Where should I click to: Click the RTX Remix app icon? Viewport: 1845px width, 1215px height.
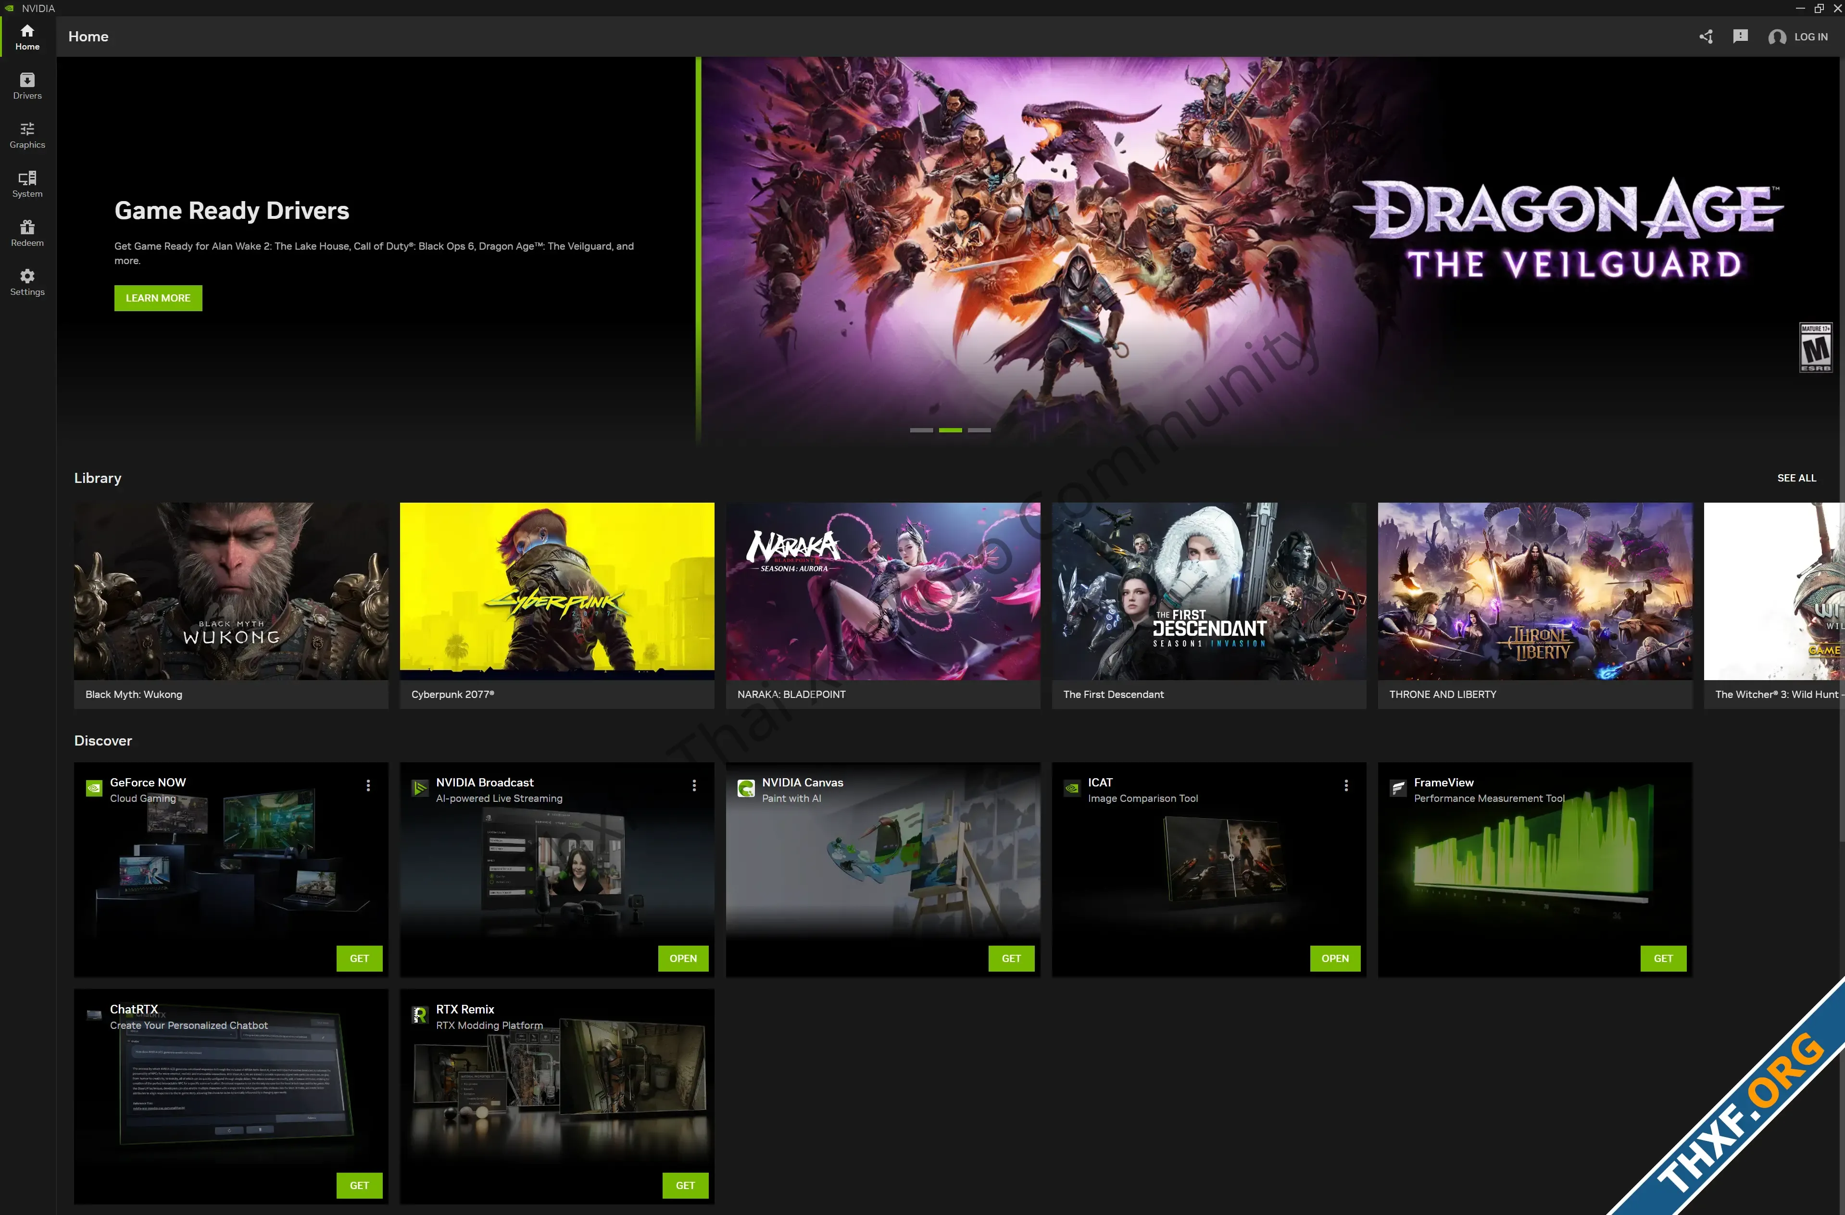tap(419, 1015)
